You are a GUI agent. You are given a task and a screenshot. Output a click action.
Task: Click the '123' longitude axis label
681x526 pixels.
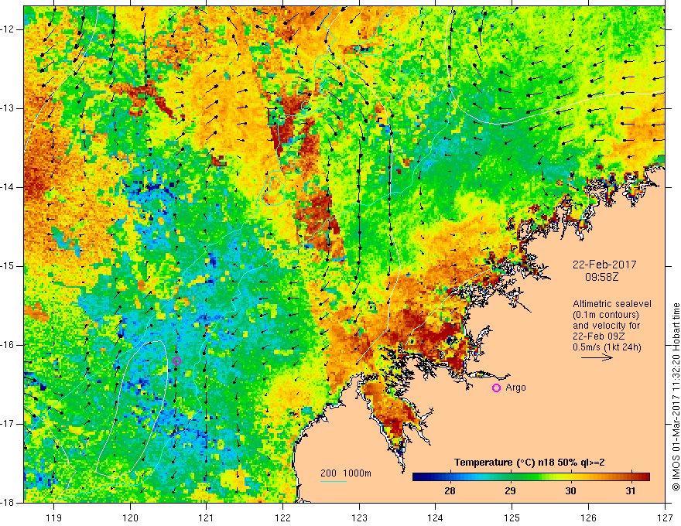[359, 517]
